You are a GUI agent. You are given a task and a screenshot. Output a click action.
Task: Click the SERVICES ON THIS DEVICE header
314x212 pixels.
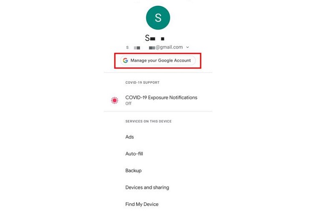[x=148, y=121]
